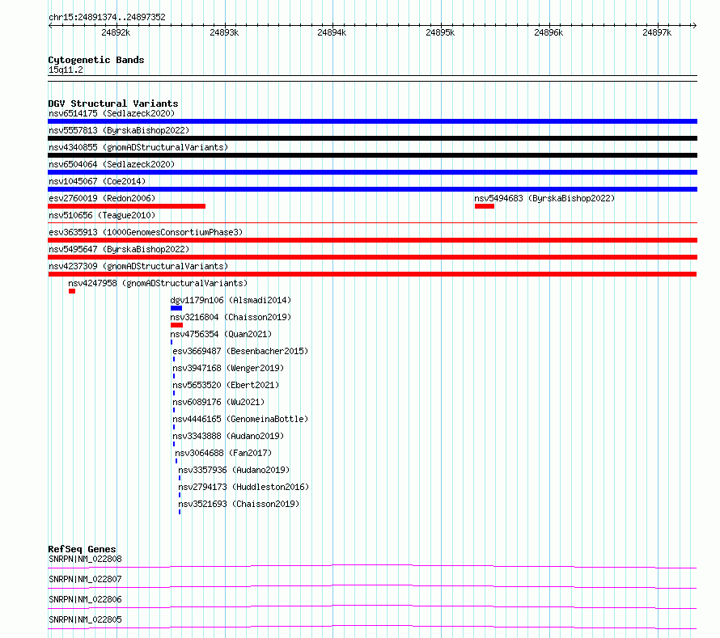Open esv3635913 (1000GenomesConsortiumPhase3) label

point(146,232)
